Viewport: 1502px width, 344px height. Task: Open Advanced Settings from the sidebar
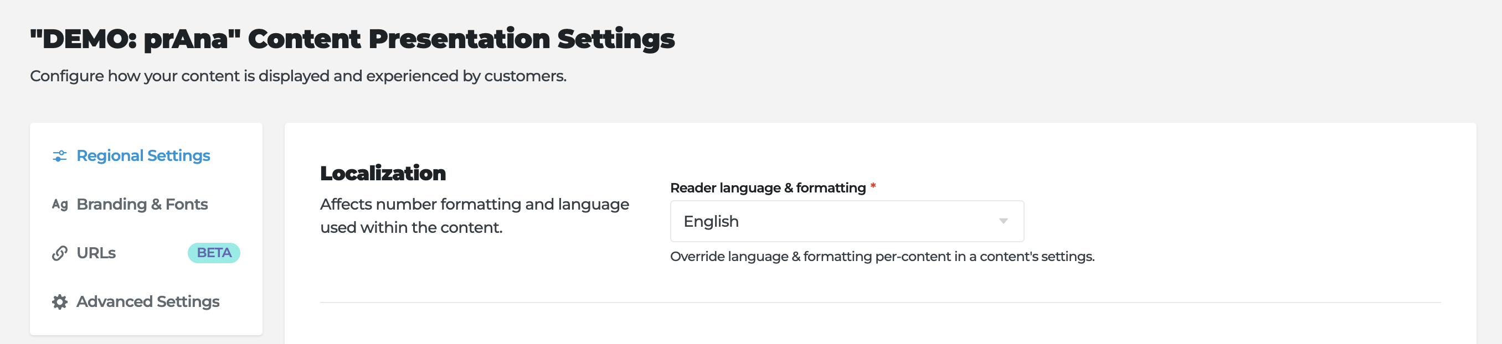(x=147, y=301)
